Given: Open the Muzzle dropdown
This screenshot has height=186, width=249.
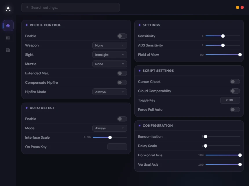Looking at the screenshot, I should pyautogui.click(x=109, y=64).
